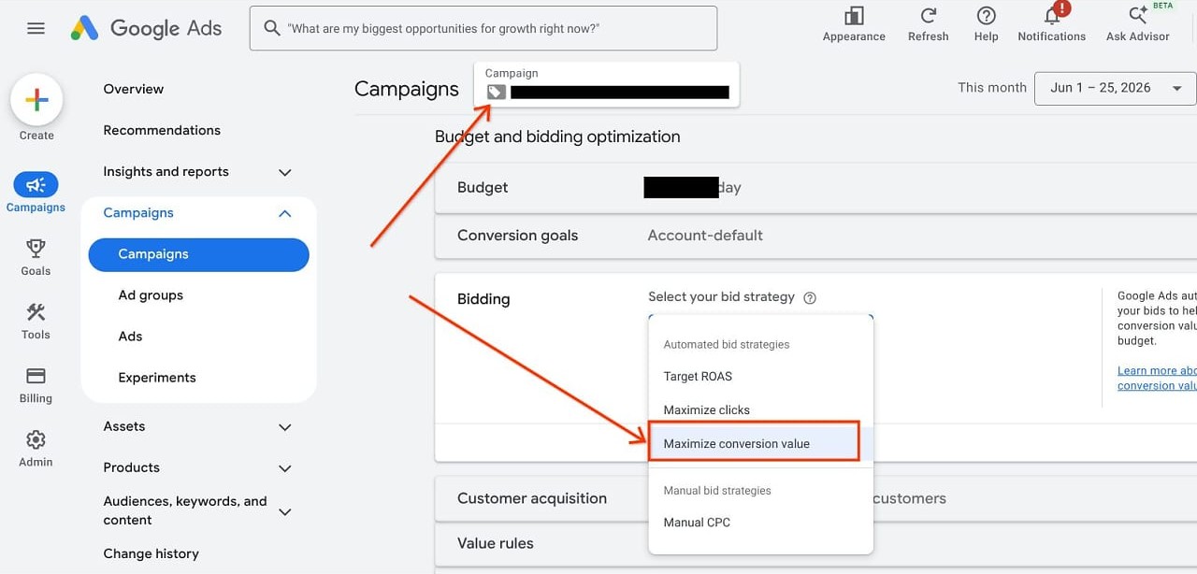Click the This month label
This screenshot has width=1197, height=574.
pyautogui.click(x=992, y=87)
